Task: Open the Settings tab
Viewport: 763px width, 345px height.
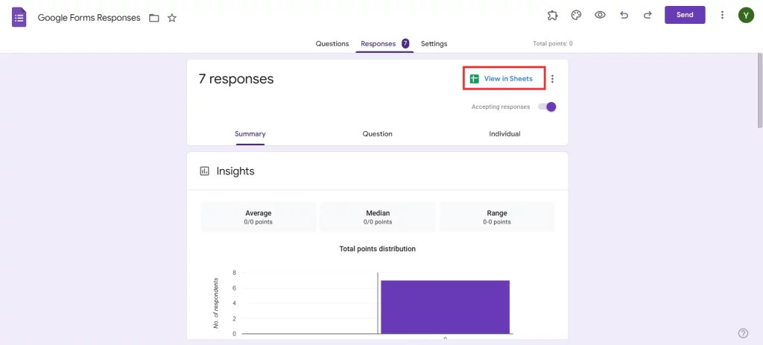Action: (434, 44)
